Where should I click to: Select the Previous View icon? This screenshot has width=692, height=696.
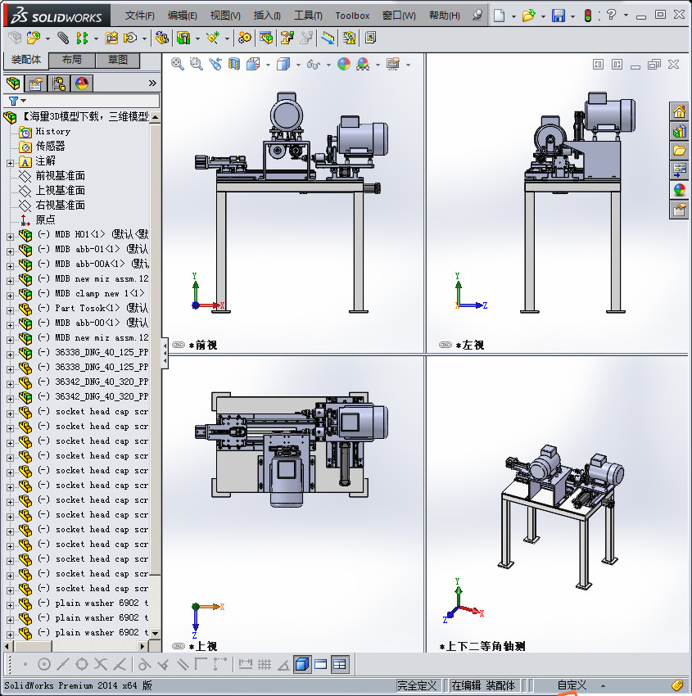pos(215,65)
